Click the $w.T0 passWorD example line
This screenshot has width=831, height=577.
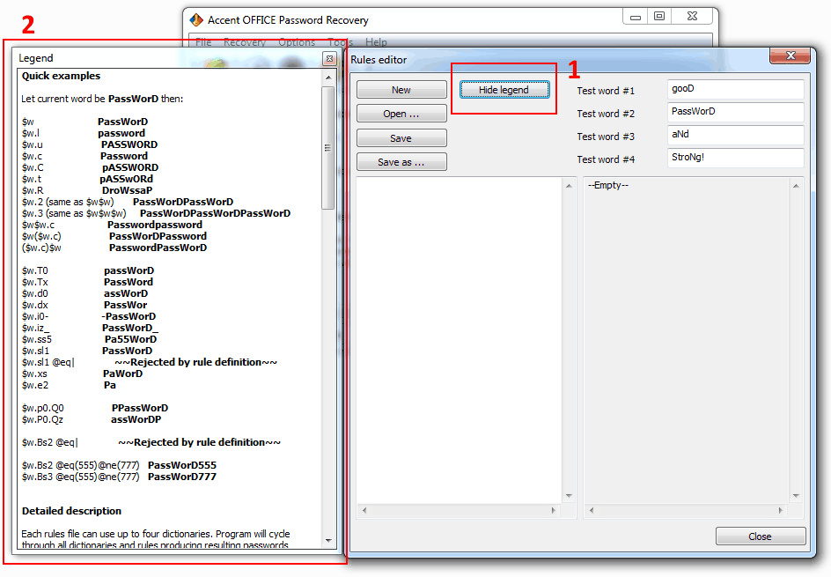click(x=88, y=270)
